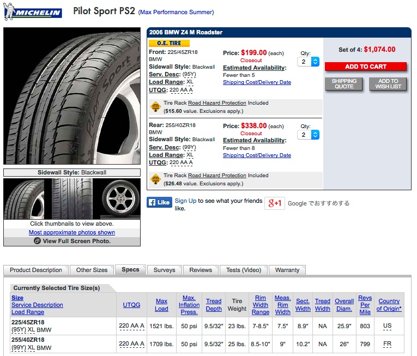Click front tire Estimated Availability label
The height and width of the screenshot is (356, 417).
point(255,68)
